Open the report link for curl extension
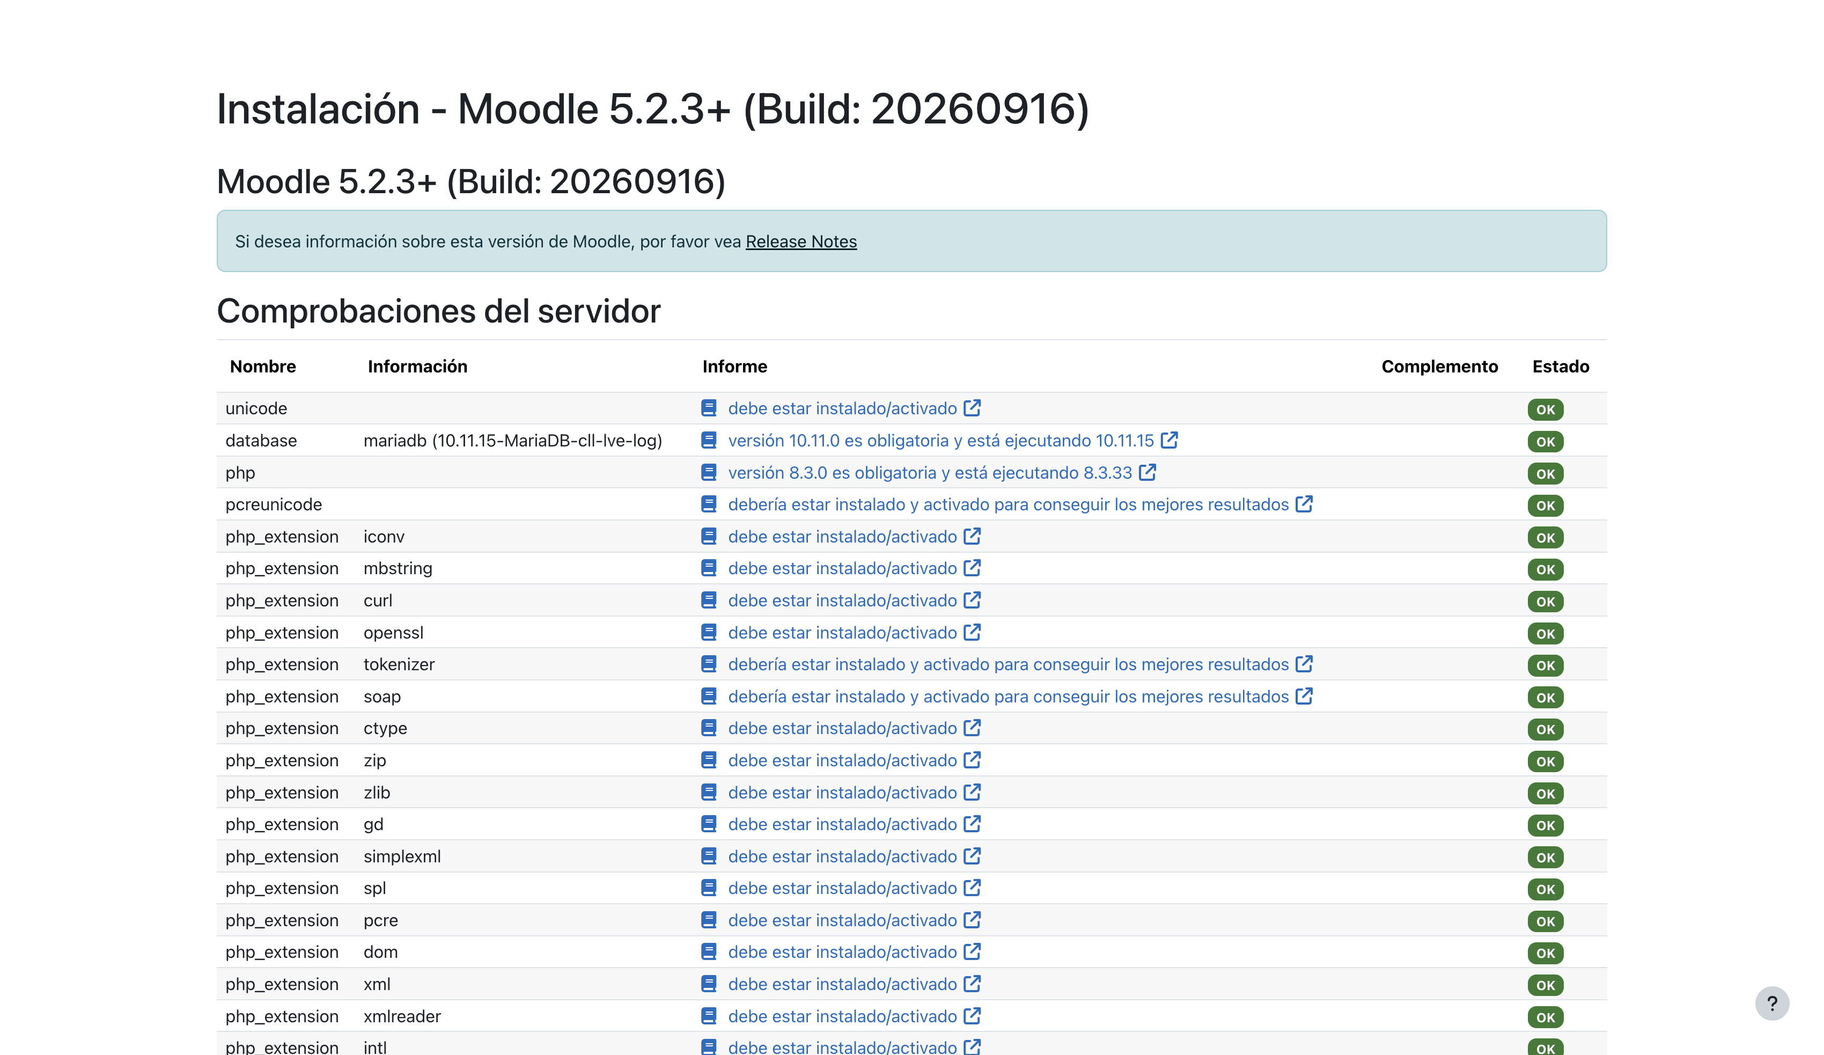1824x1055 pixels. point(842,600)
